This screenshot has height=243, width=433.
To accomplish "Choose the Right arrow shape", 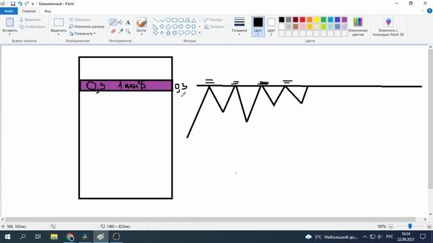I will pyautogui.click(x=181, y=27).
